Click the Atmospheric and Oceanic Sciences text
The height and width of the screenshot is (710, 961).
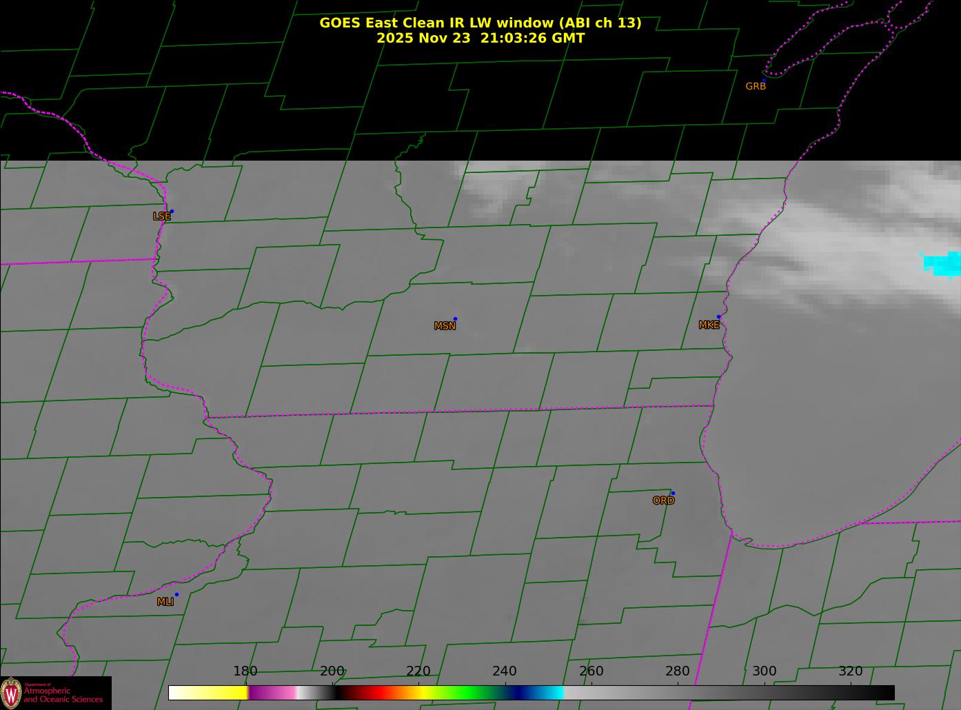point(63,695)
